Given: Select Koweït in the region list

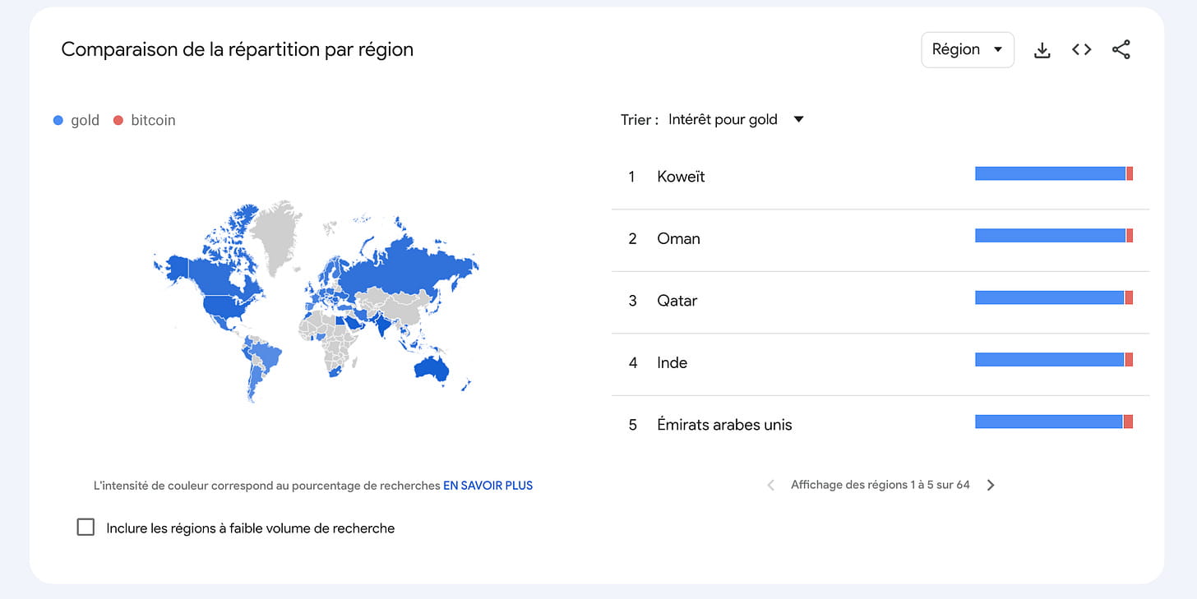Looking at the screenshot, I should 681,177.
